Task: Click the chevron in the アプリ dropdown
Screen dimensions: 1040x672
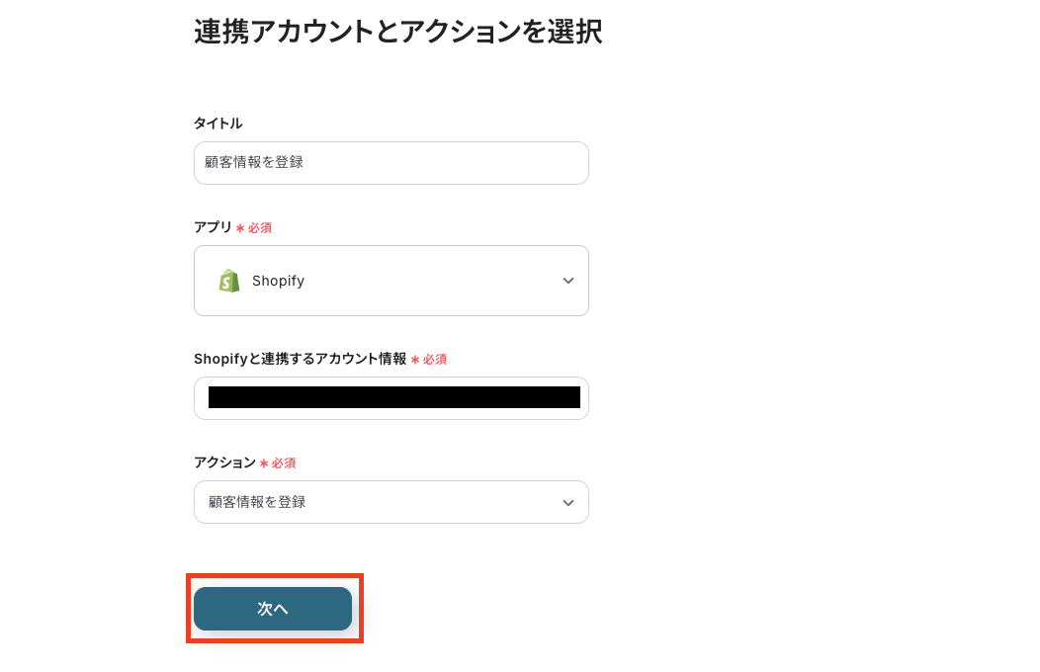Action: [568, 281]
